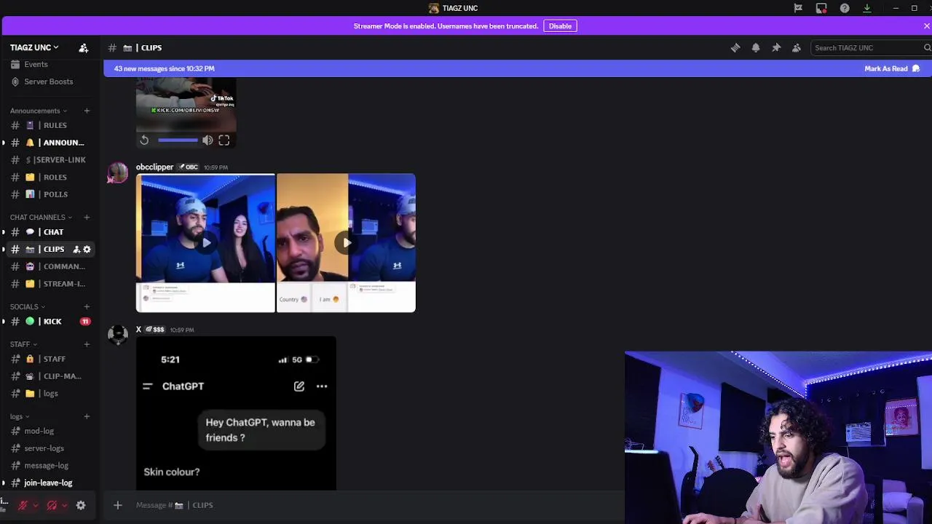Click plus icon beside SOCIALS category
The height and width of the screenshot is (524, 932).
[87, 306]
